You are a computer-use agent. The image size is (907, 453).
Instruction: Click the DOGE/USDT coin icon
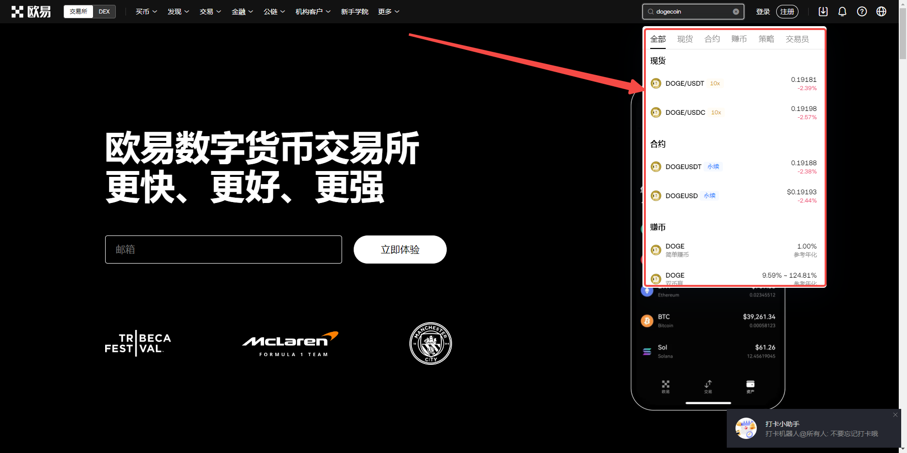(656, 83)
